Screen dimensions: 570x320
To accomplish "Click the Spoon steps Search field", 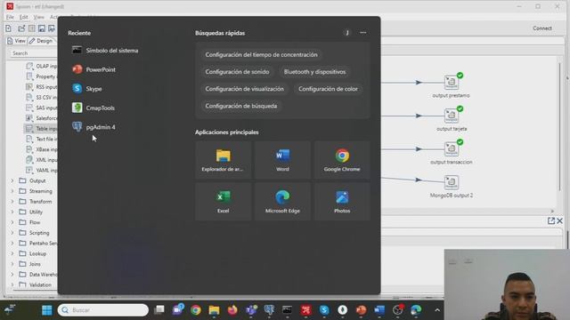I will [33, 53].
